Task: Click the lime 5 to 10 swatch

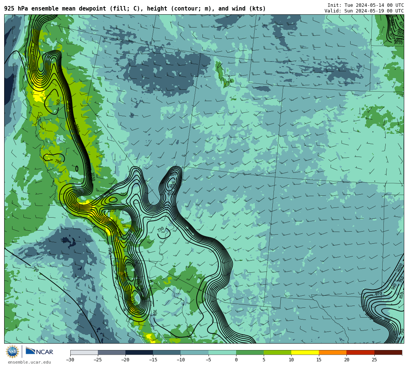Action: [x=277, y=352]
